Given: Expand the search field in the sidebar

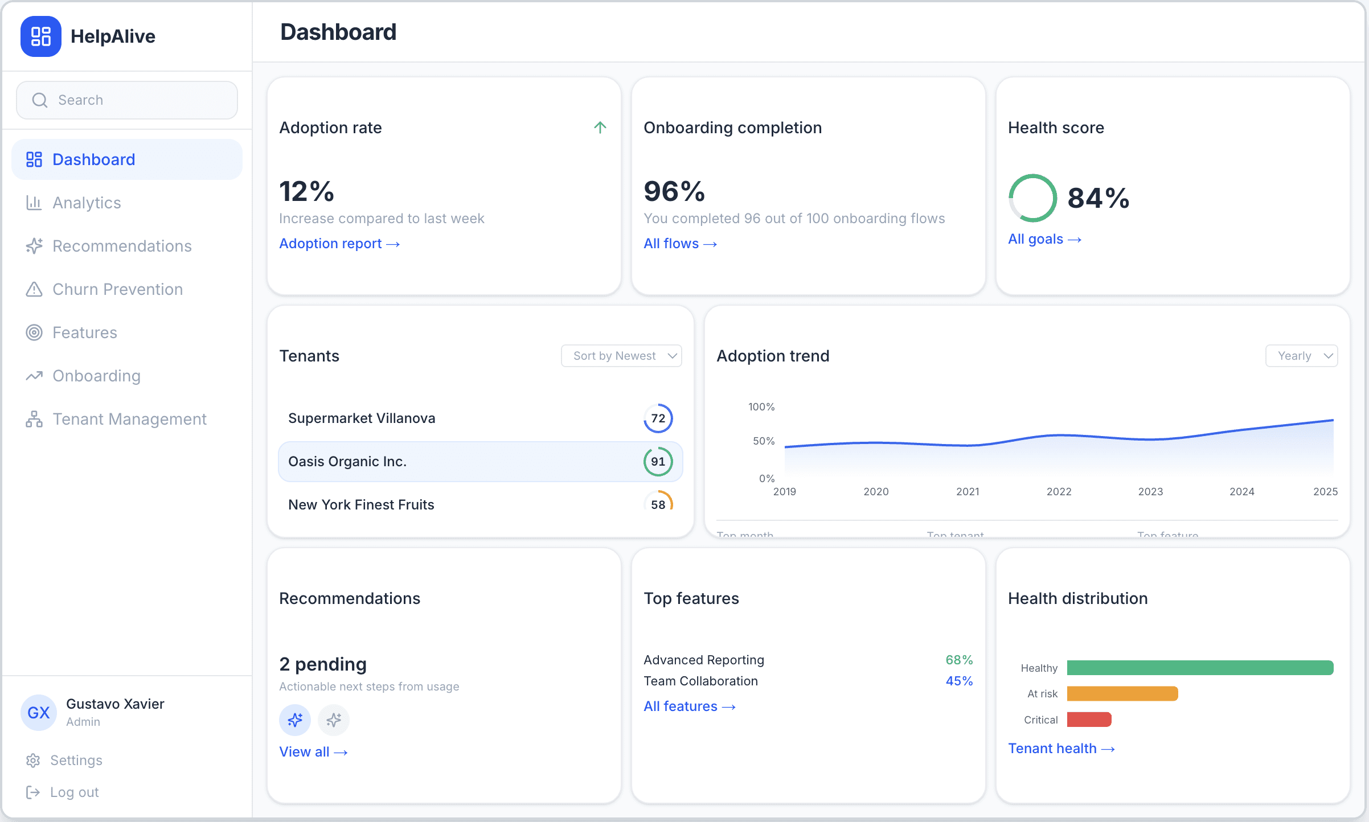Looking at the screenshot, I should [x=126, y=100].
